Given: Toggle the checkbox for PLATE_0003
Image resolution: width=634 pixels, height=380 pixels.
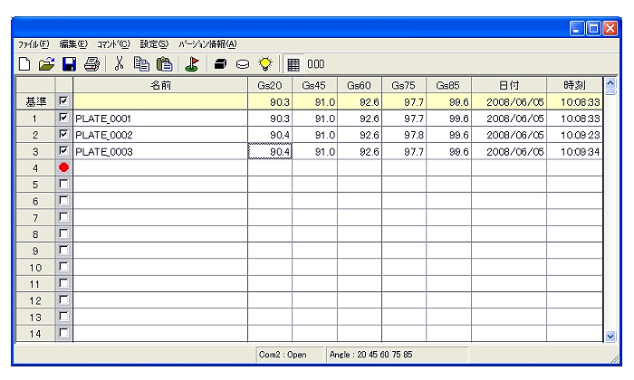Looking at the screenshot, I should coord(63,151).
